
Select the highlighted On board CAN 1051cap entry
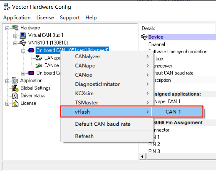pyautogui.click(x=72, y=50)
